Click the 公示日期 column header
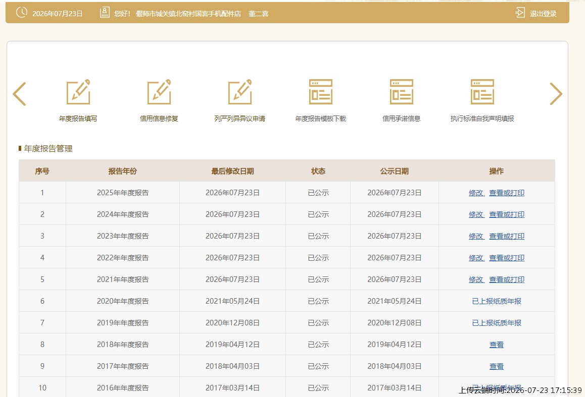Screen dimensions: 585x397 tap(395, 171)
